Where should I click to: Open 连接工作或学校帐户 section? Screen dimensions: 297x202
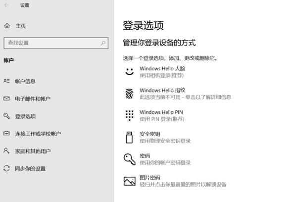click(38, 134)
